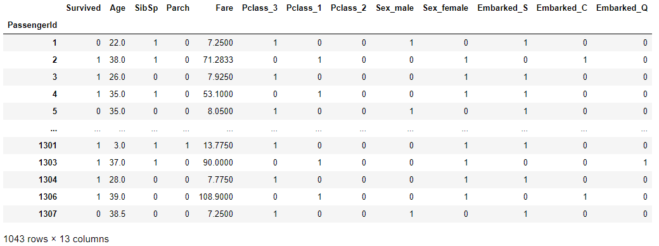This screenshot has height=246, width=659.
Task: Select the Pclass_1 column header
Action: [304, 8]
